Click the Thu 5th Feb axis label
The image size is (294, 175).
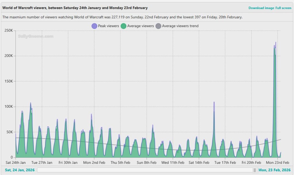(x=121, y=163)
